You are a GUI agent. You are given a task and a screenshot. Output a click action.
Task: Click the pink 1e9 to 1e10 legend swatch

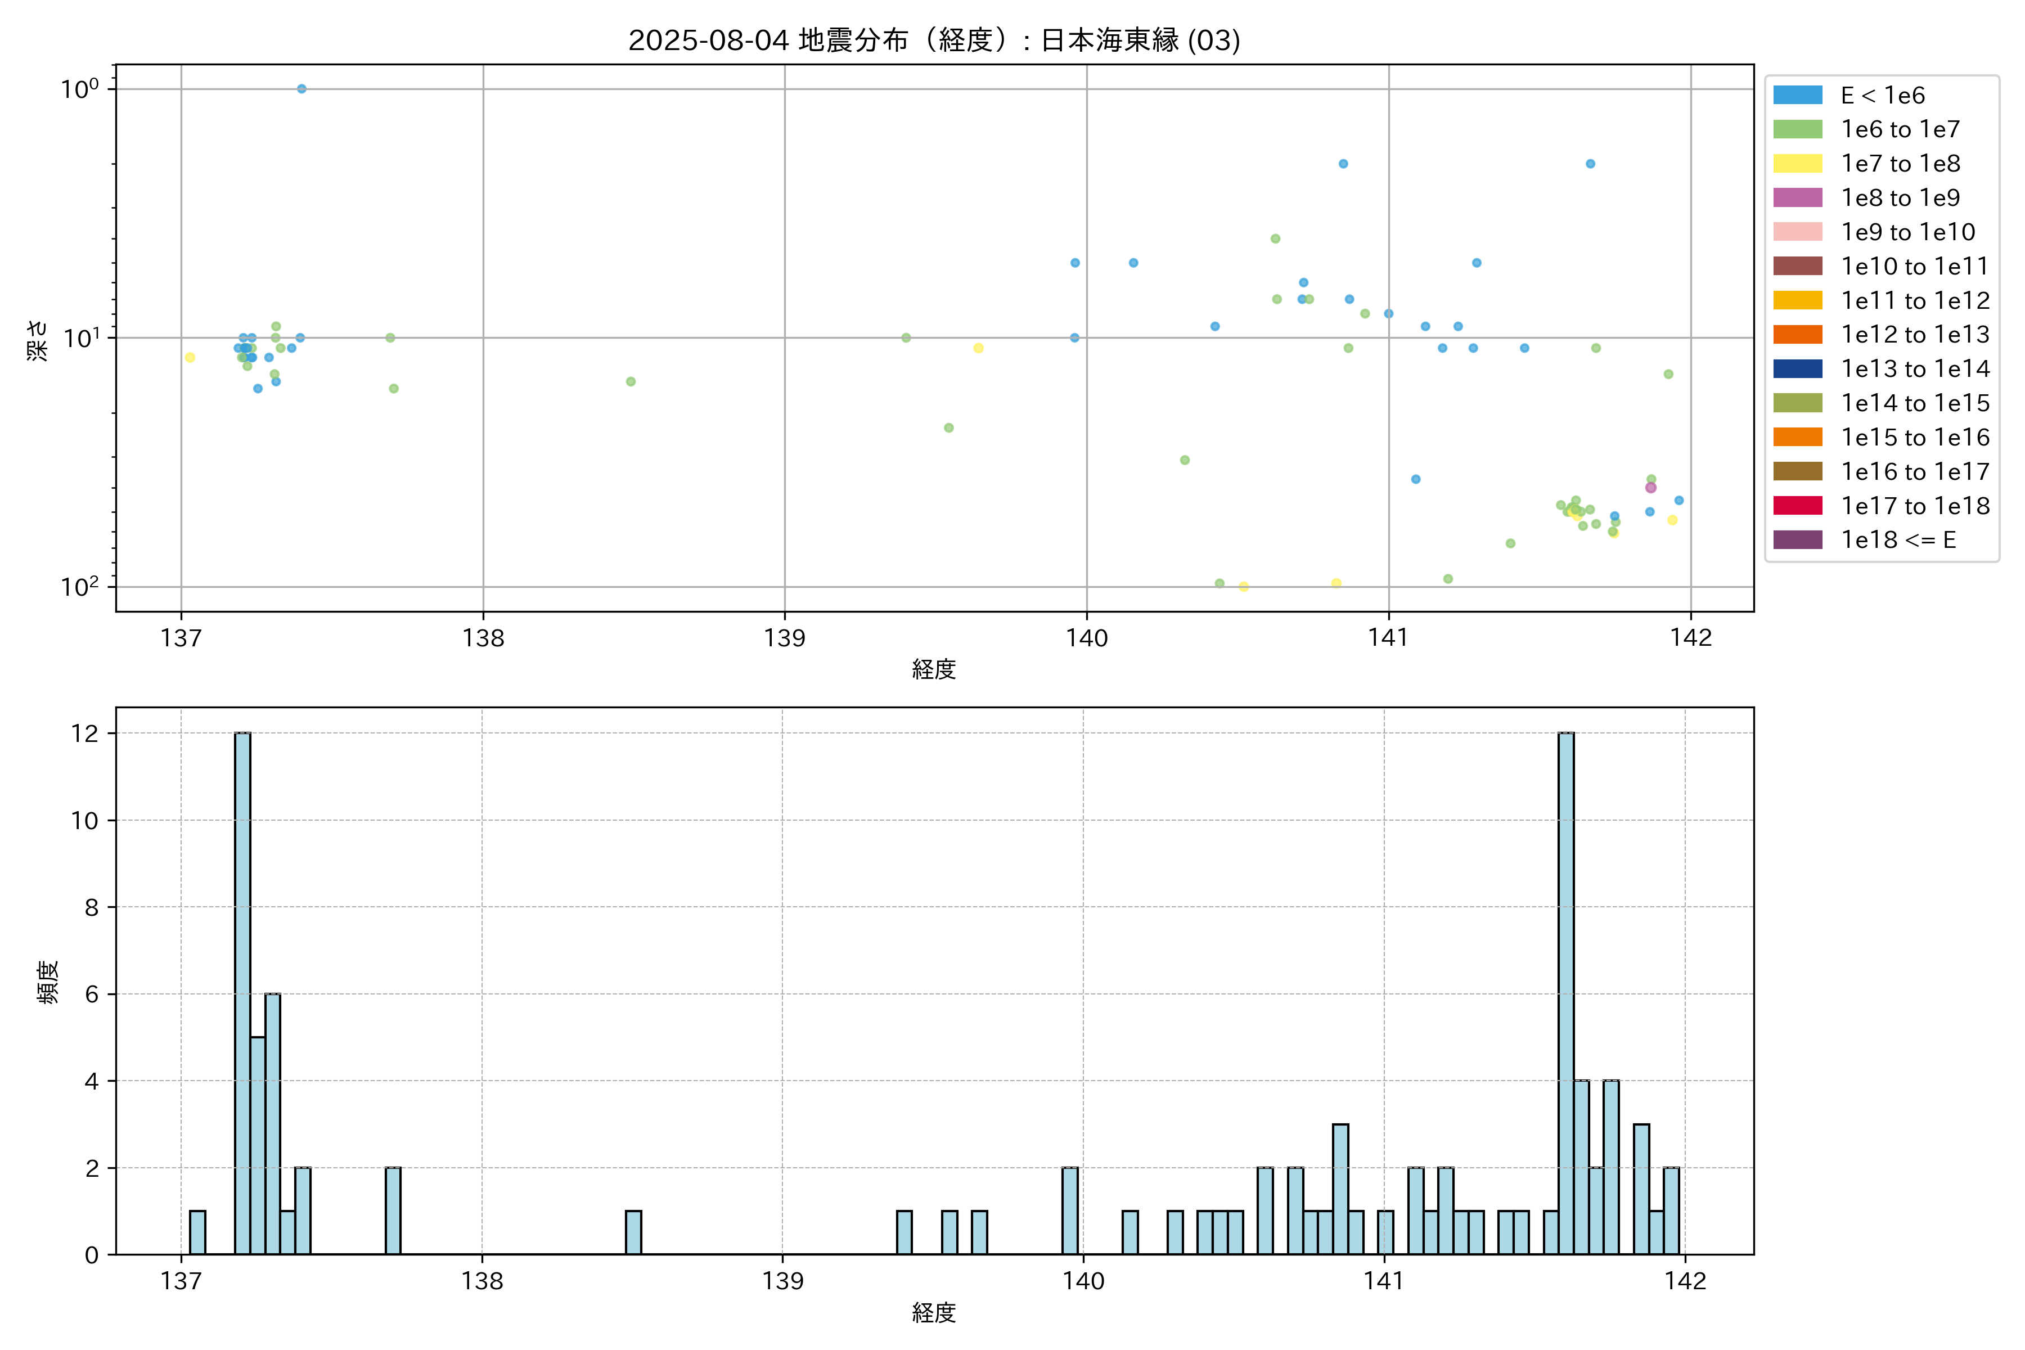click(x=1797, y=232)
